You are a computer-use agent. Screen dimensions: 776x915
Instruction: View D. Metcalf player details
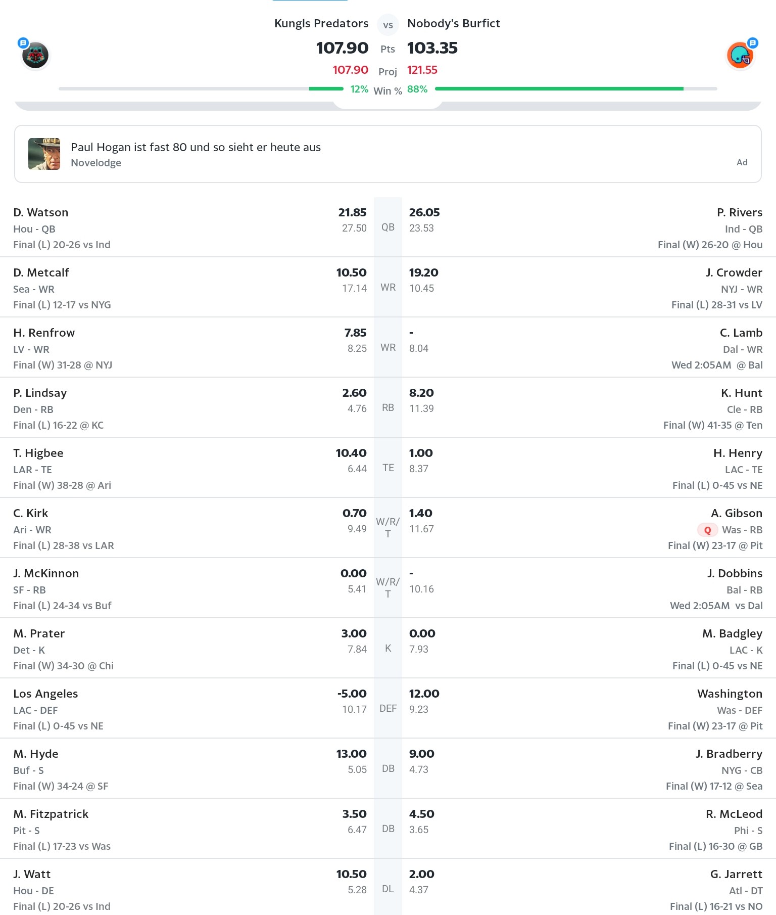point(41,272)
